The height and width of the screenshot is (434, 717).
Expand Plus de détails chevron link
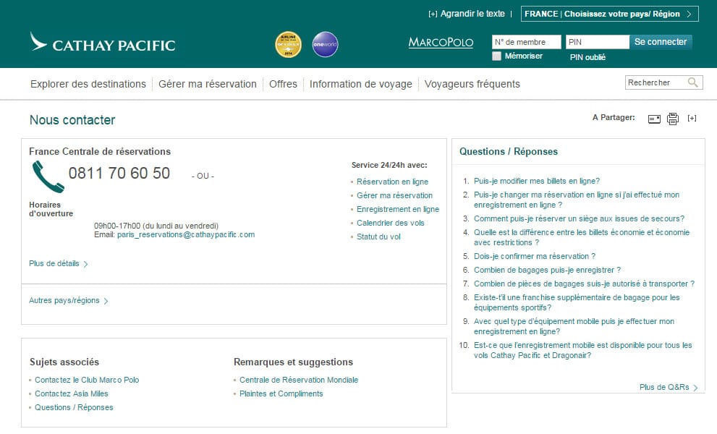point(59,263)
